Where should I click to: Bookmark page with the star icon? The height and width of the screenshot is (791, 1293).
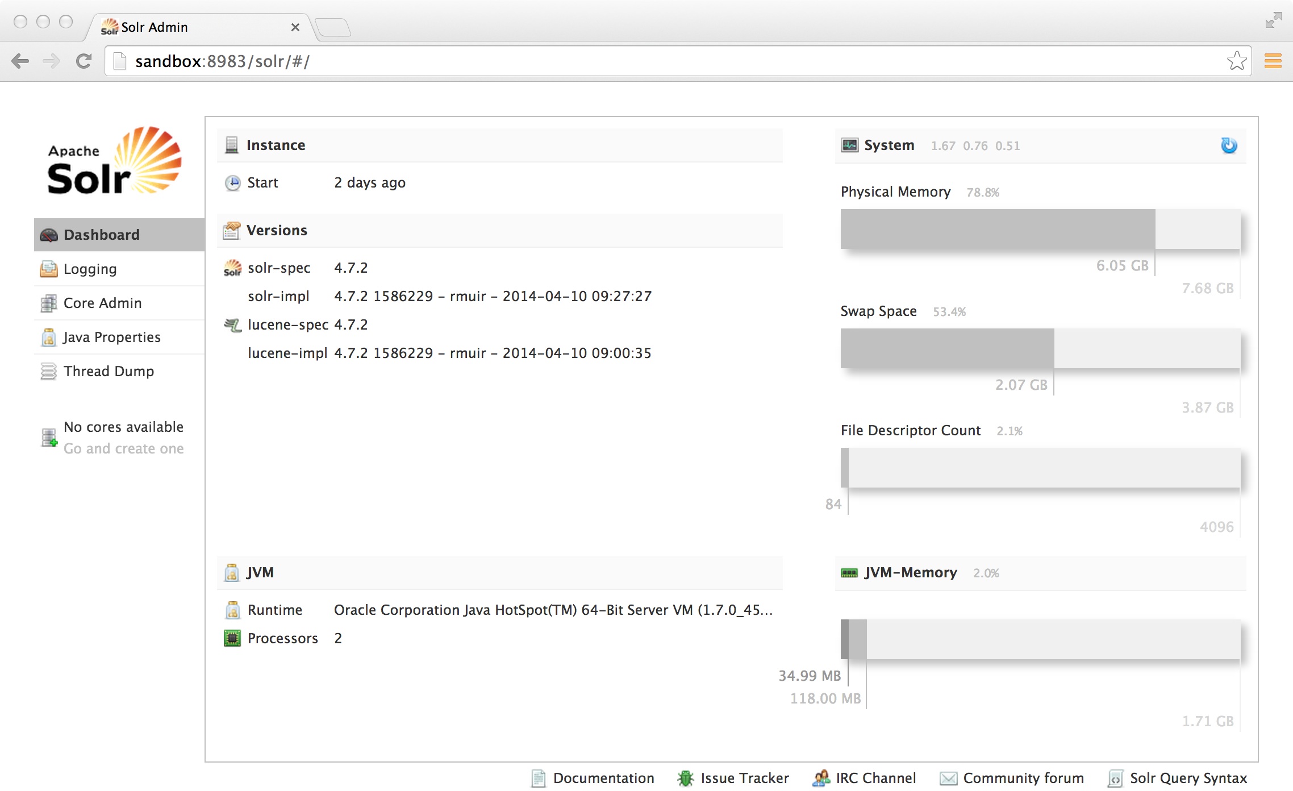[1236, 61]
